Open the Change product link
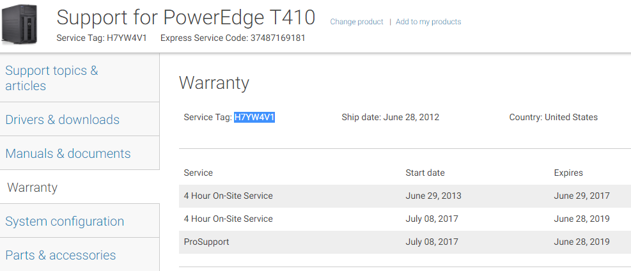 pyautogui.click(x=357, y=22)
